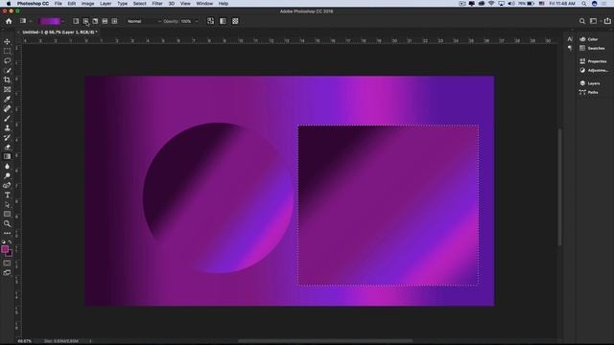Image resolution: width=614 pixels, height=345 pixels.
Task: Open the File menu
Action: [58, 4]
